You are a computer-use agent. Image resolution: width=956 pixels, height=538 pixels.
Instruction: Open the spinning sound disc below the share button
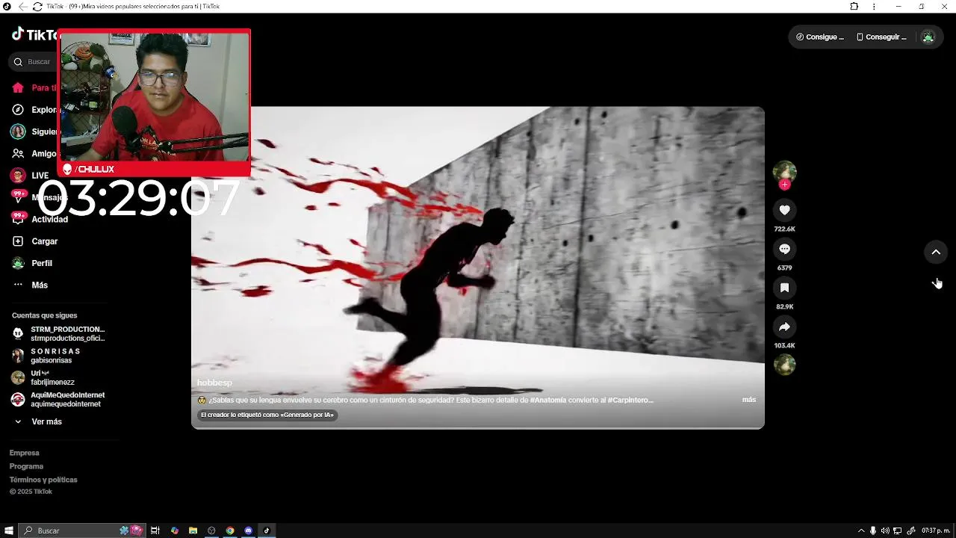tap(784, 365)
